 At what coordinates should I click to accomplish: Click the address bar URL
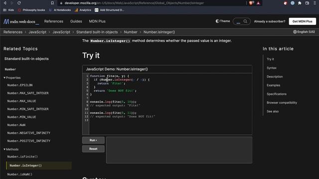pyautogui.click(x=134, y=3)
